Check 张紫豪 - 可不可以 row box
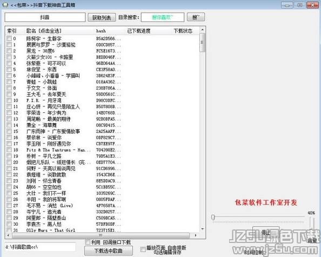 tap(9, 63)
